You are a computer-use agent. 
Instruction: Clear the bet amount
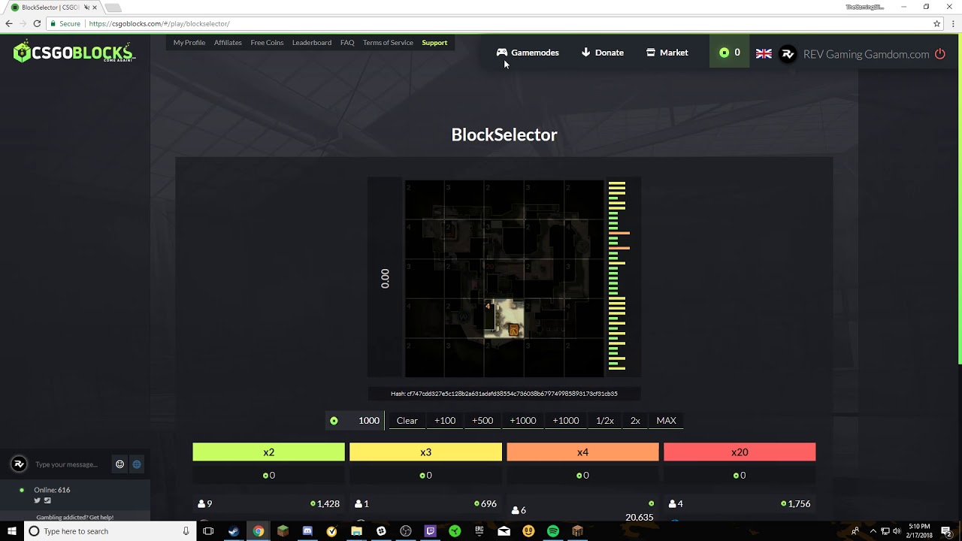[407, 421]
